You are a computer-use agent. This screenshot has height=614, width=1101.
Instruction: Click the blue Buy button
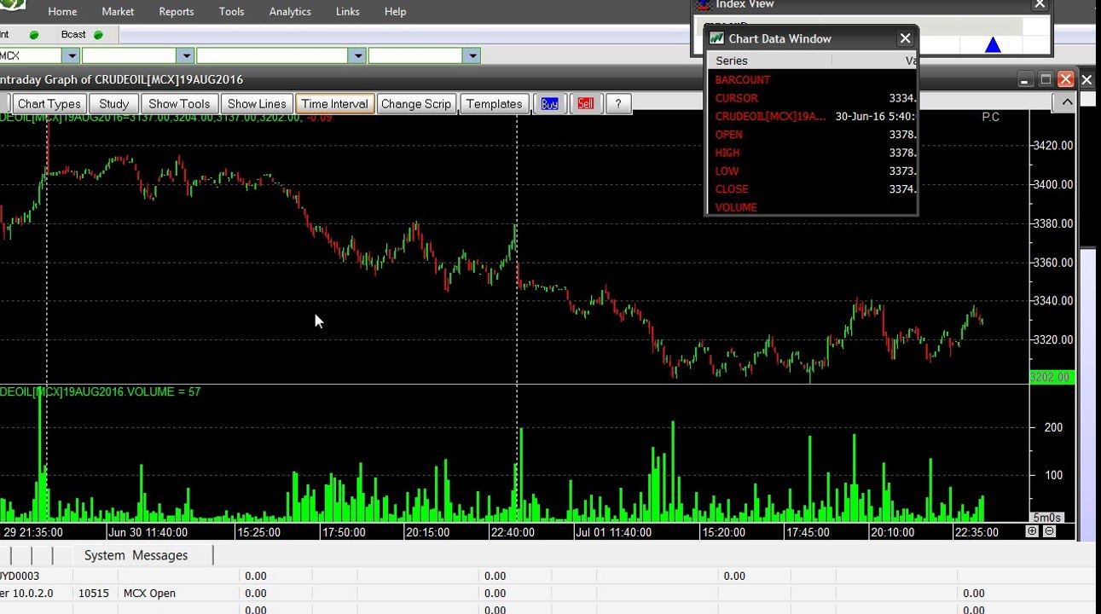(x=549, y=104)
